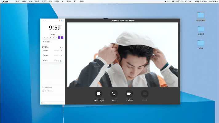Click the message speech bubble icon

click(98, 94)
